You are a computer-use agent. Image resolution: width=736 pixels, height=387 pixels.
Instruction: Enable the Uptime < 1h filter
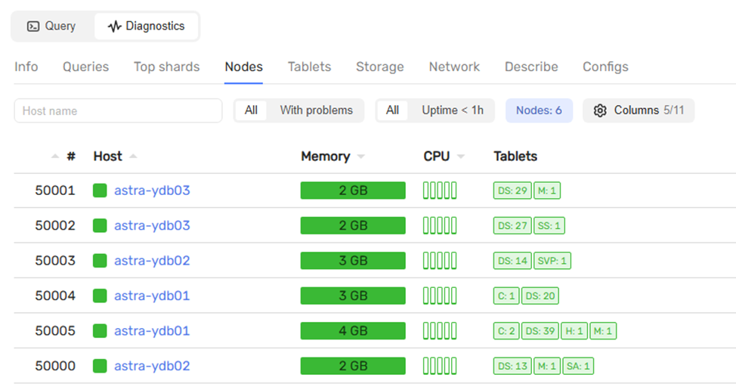coord(452,110)
